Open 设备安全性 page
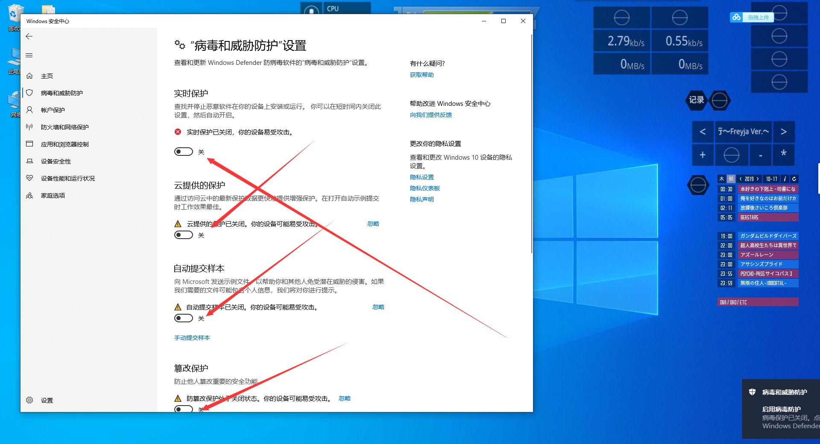 point(56,161)
